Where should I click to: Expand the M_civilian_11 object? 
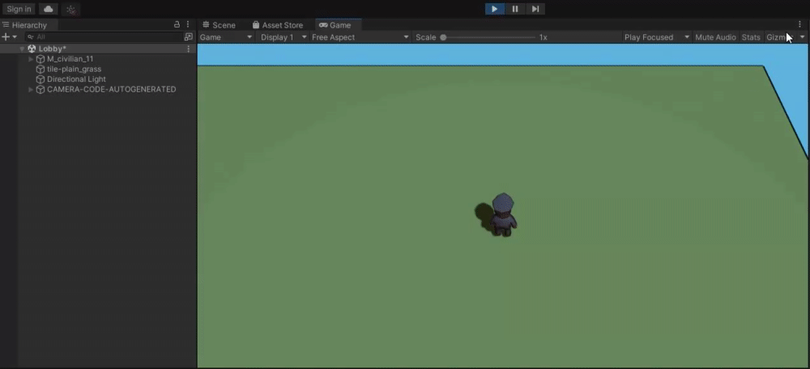point(31,59)
